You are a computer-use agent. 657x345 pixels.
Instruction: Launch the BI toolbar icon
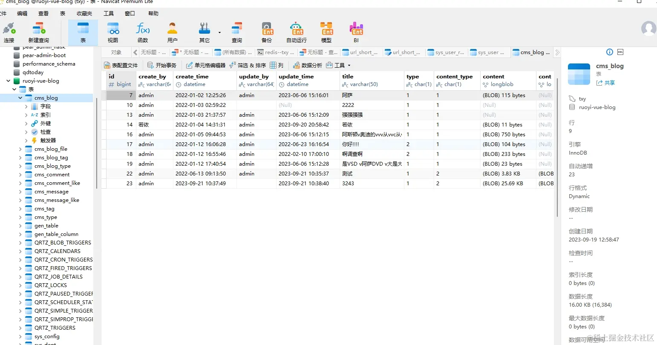(356, 32)
